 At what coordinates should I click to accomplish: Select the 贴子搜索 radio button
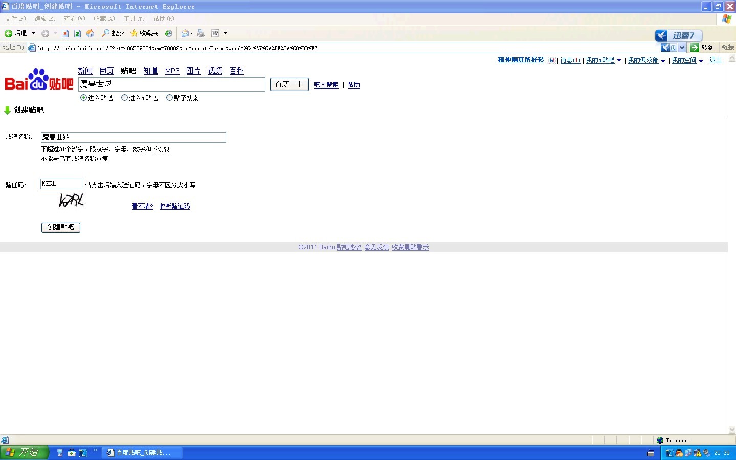coord(169,98)
